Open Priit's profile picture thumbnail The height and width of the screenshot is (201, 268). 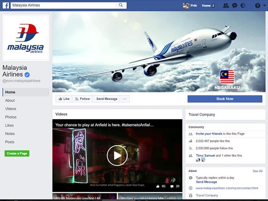click(186, 6)
